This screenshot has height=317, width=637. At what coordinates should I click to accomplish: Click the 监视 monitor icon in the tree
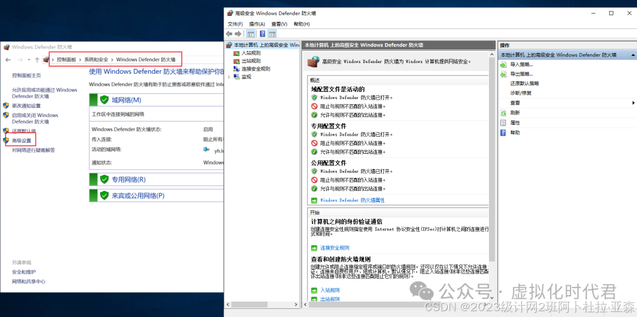pos(237,77)
